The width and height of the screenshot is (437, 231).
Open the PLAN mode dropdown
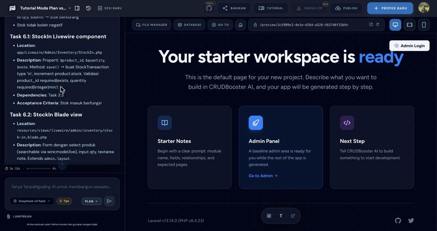tap(91, 201)
